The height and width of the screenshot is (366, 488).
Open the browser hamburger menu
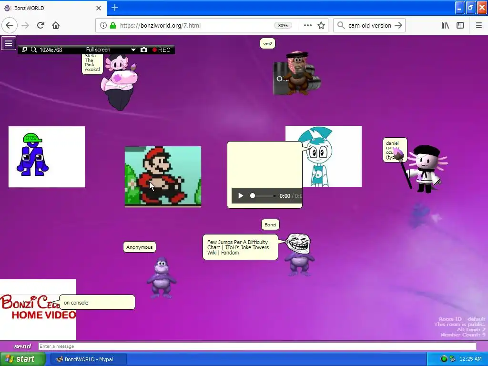(479, 26)
